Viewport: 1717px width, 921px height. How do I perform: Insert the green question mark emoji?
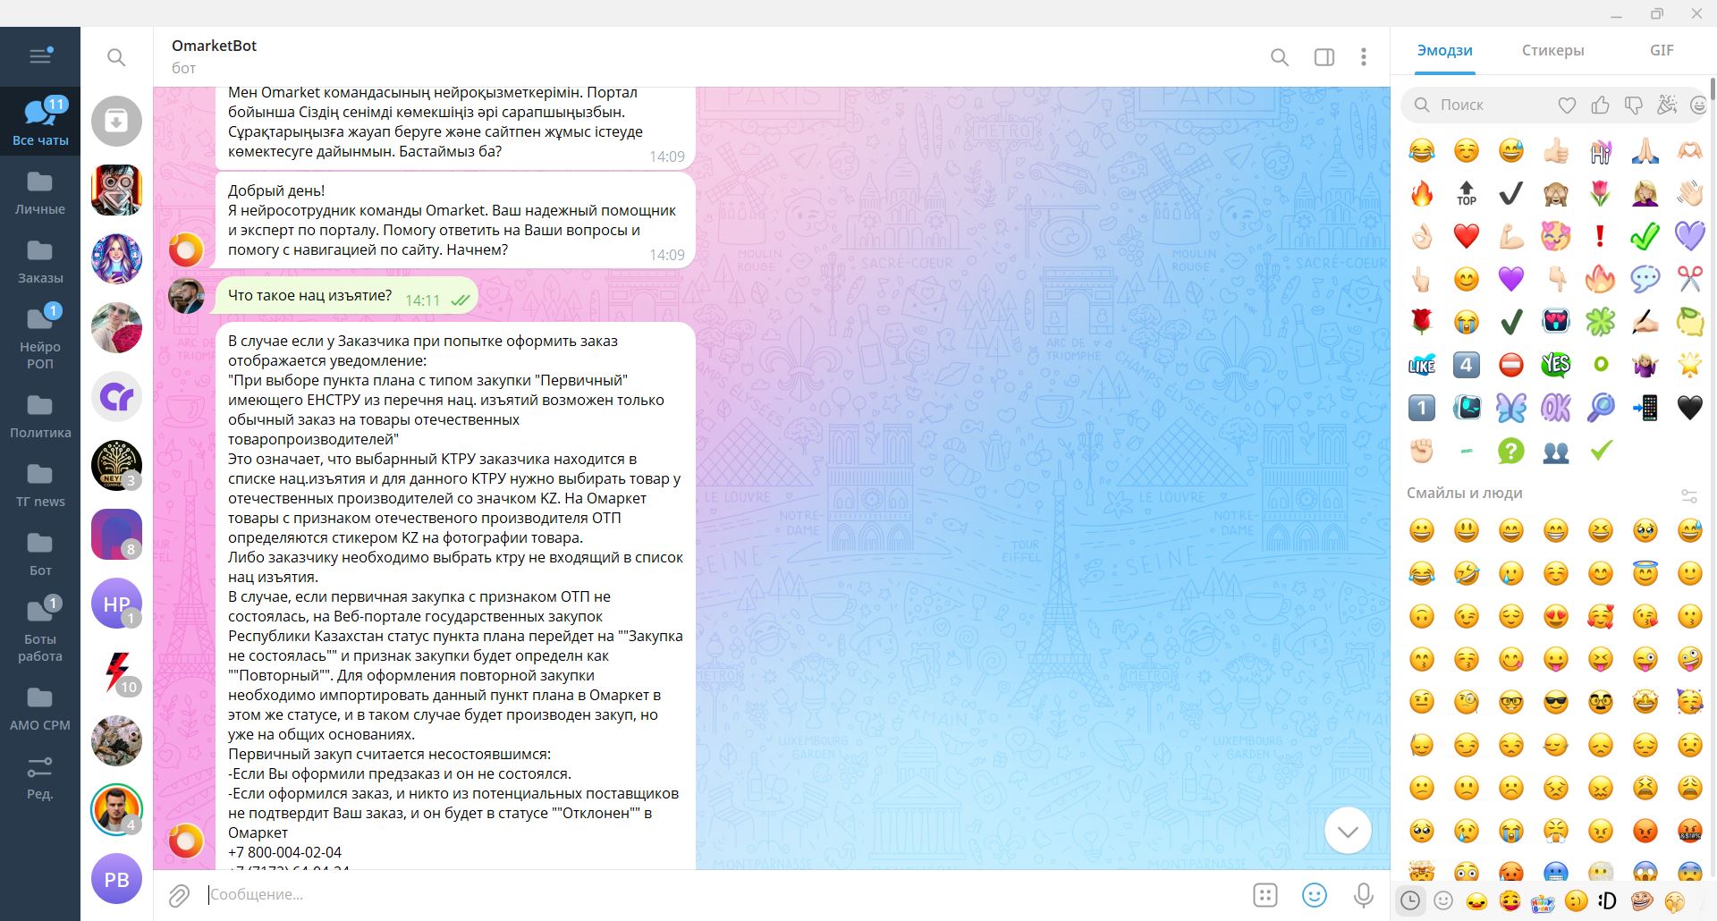point(1510,451)
